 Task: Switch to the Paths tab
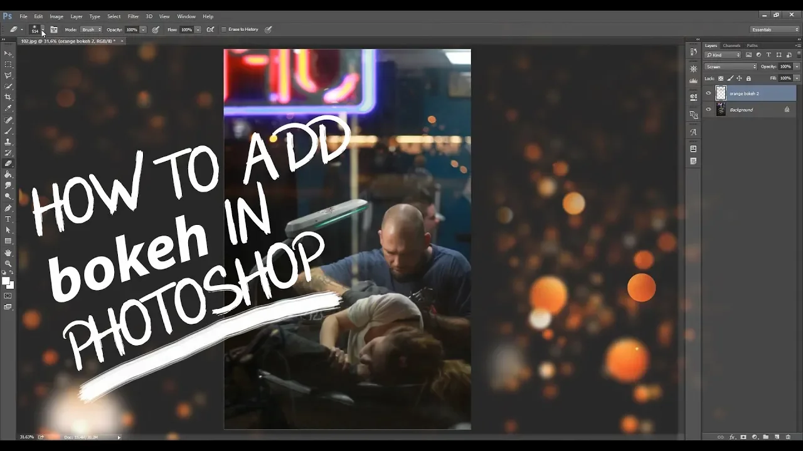coord(752,46)
